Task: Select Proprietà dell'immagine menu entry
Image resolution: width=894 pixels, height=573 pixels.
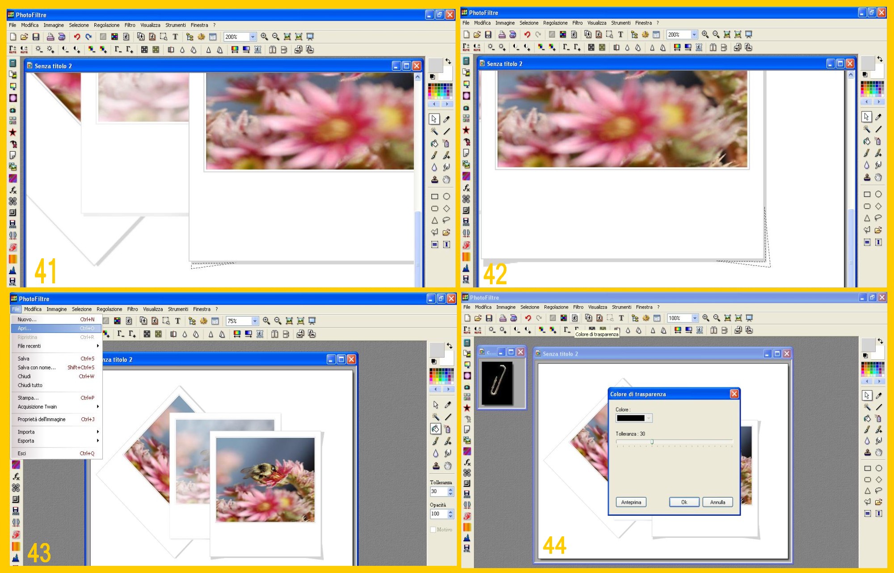Action: click(42, 419)
